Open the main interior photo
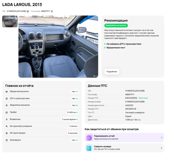 58,47
